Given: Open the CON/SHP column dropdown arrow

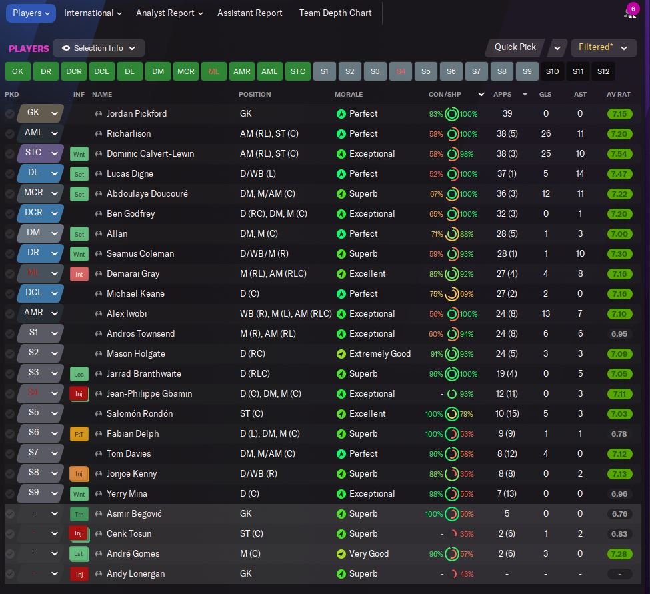Looking at the screenshot, I should [x=481, y=95].
